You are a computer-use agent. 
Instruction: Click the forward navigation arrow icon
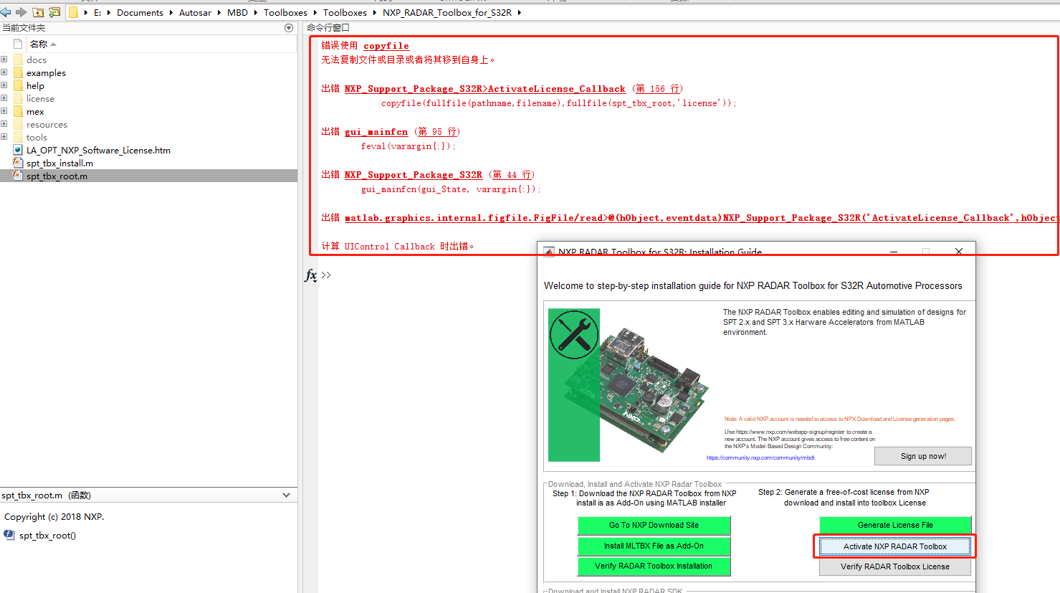pyautogui.click(x=21, y=12)
